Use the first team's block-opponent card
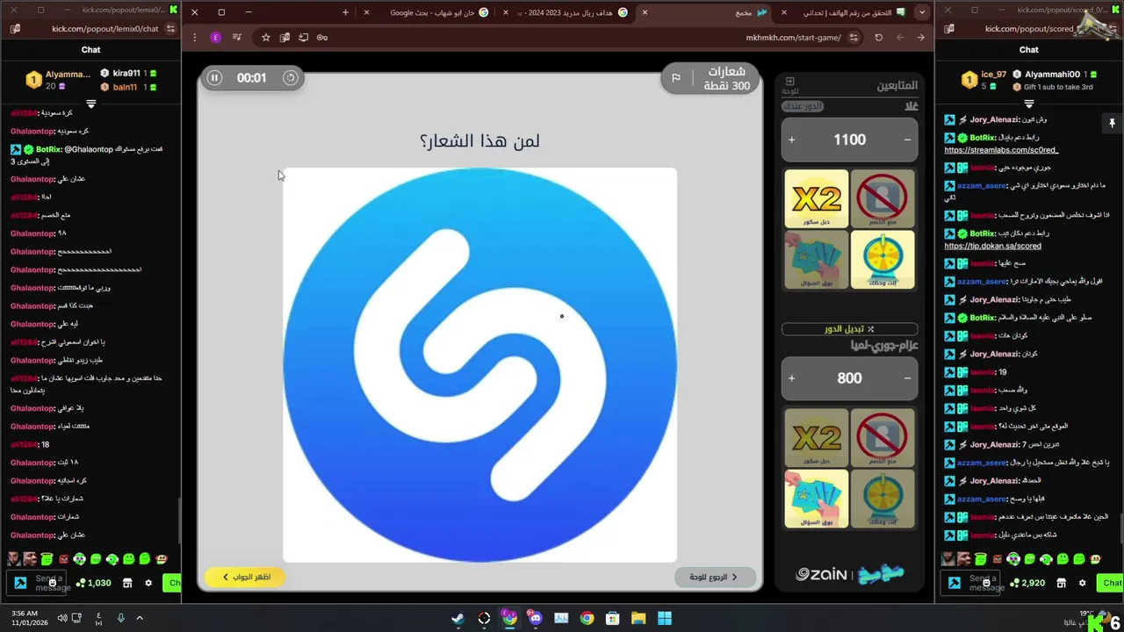The width and height of the screenshot is (1124, 632). tap(883, 199)
